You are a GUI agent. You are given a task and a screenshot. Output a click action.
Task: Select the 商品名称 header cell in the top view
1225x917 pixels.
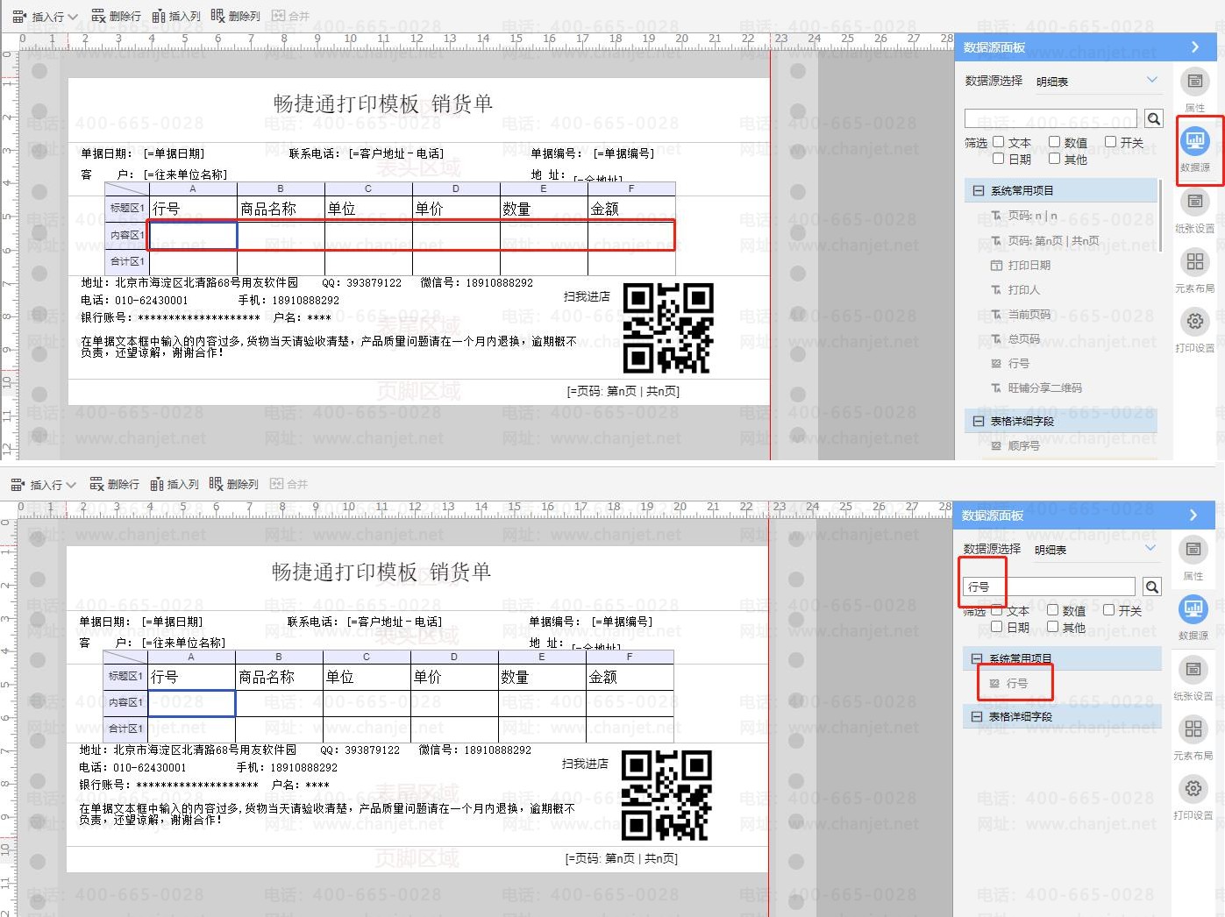click(x=281, y=209)
